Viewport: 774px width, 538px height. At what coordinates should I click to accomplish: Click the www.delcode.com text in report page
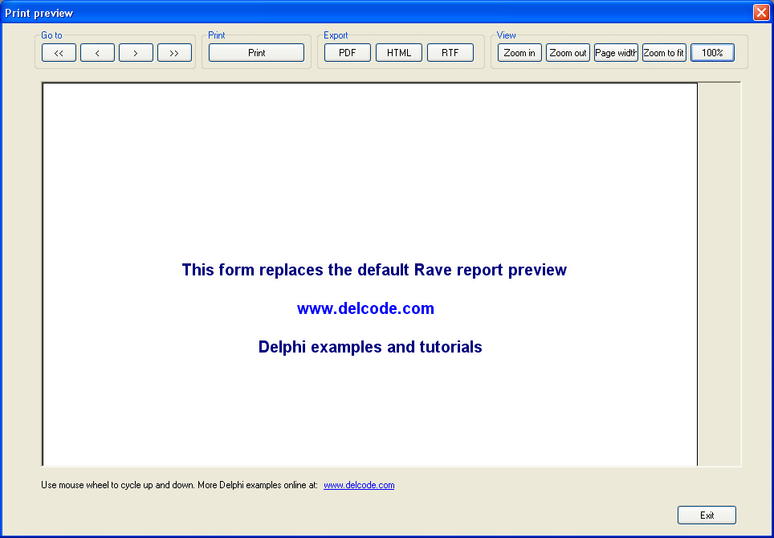click(x=366, y=308)
